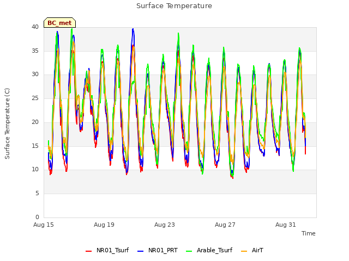The width and height of the screenshot is (349, 261).
Task: Click the 20 y-axis tick label
Action: [x=35, y=122]
